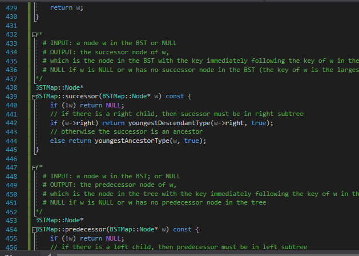Click '# INPUT: a node w in the BST or NULL'
This screenshot has width=359, height=256.
(x=110, y=43)
